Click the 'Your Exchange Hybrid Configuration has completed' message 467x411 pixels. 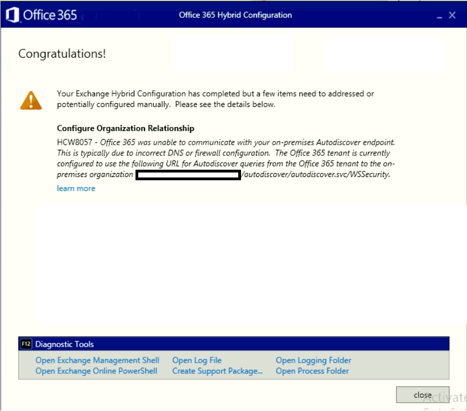pyautogui.click(x=215, y=99)
